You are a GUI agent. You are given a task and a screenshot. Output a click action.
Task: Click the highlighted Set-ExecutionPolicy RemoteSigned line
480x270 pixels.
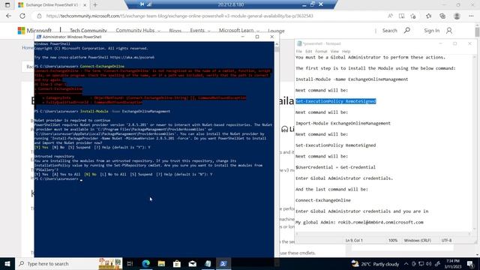(336, 101)
